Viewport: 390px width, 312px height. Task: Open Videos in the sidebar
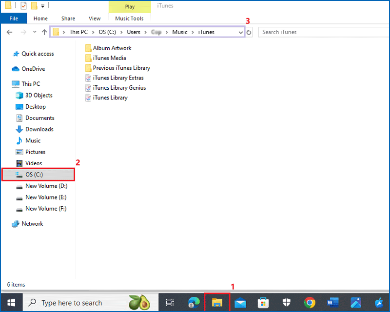tap(29, 163)
